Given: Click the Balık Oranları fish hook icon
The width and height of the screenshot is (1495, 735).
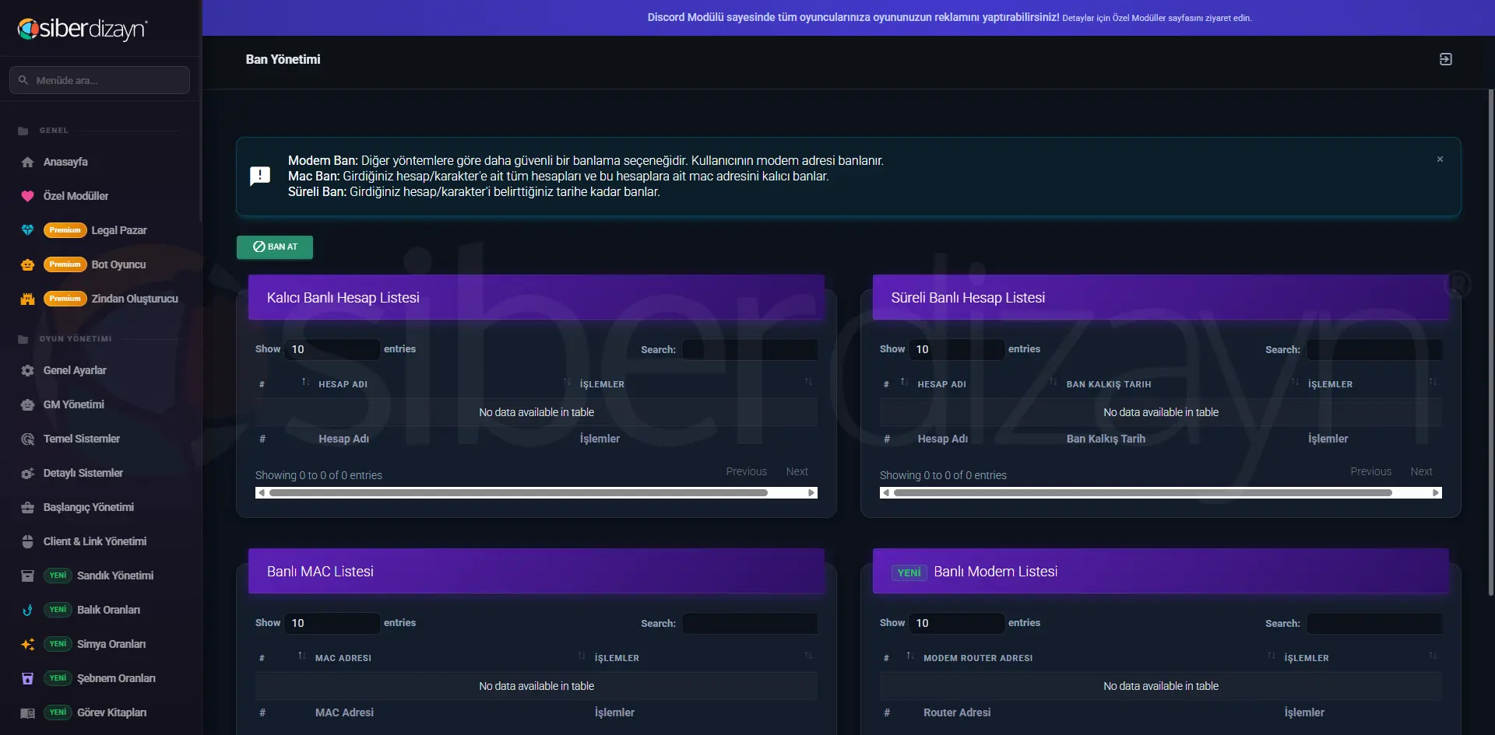Looking at the screenshot, I should (x=27, y=610).
